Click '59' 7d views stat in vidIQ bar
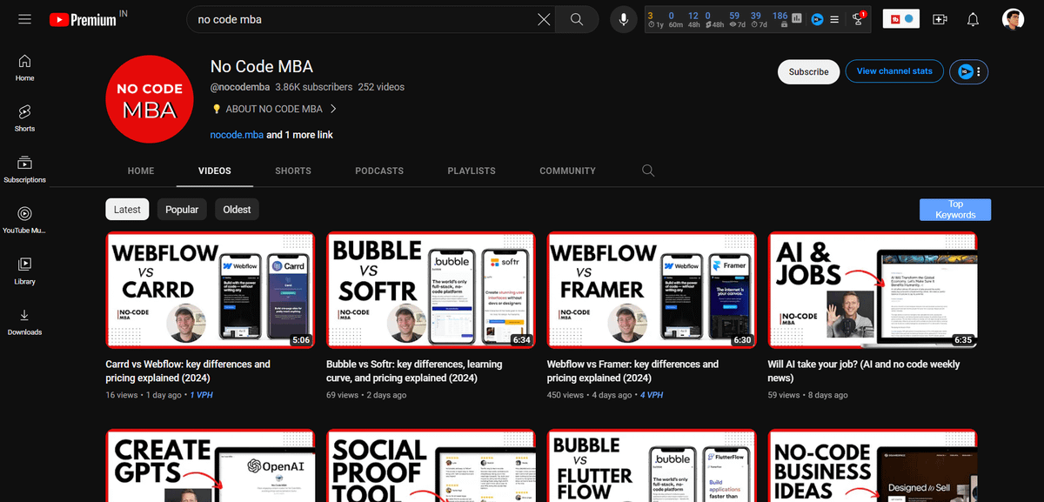The height and width of the screenshot is (502, 1044). [734, 16]
